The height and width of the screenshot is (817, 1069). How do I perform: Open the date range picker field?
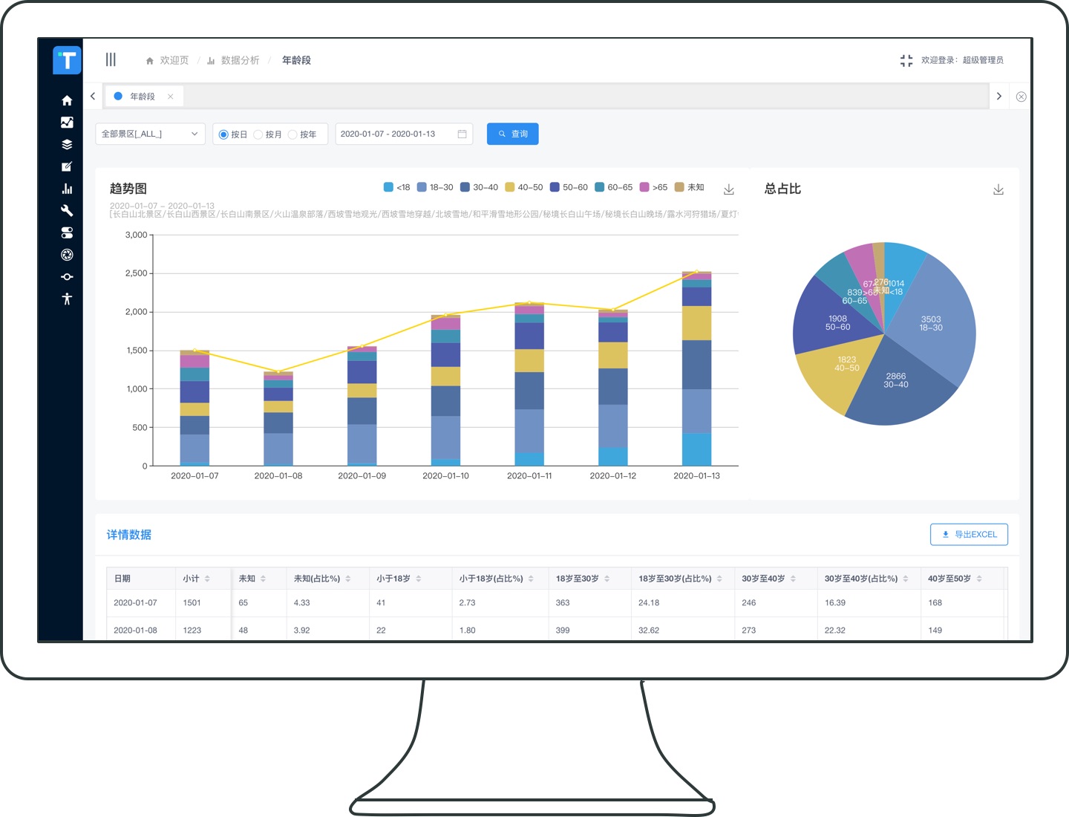pos(403,134)
